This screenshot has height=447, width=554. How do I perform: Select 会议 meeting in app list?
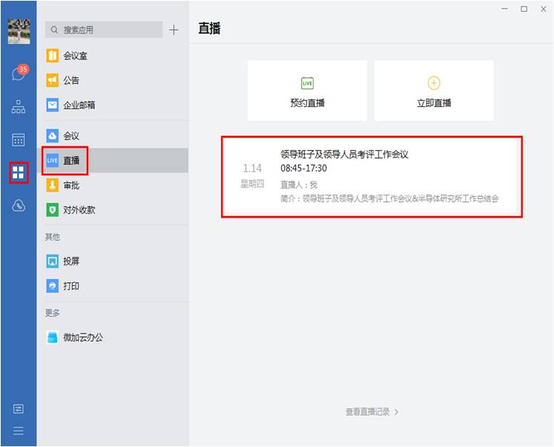point(70,136)
